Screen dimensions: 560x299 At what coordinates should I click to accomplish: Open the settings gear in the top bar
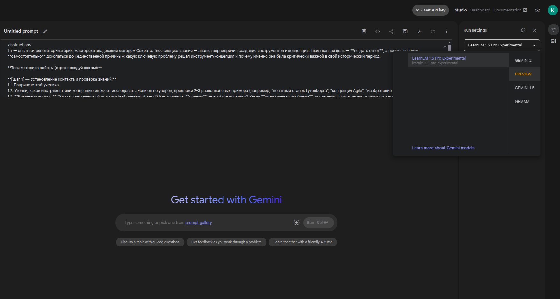pyautogui.click(x=537, y=10)
